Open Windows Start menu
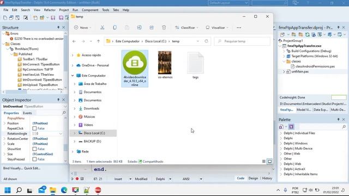 8,190
